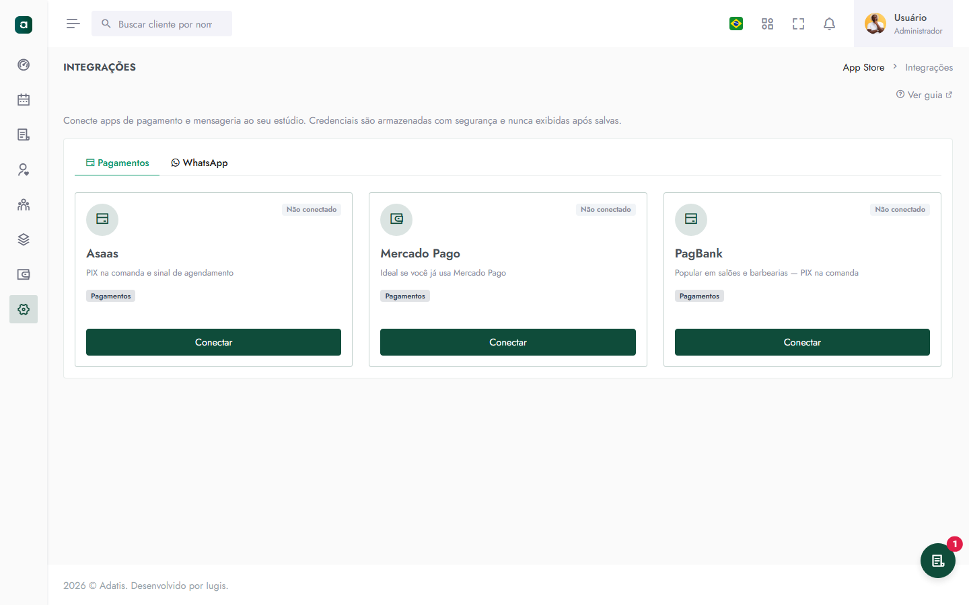Change language via Brazil flag icon
Screen dimensions: 969x605
click(736, 24)
